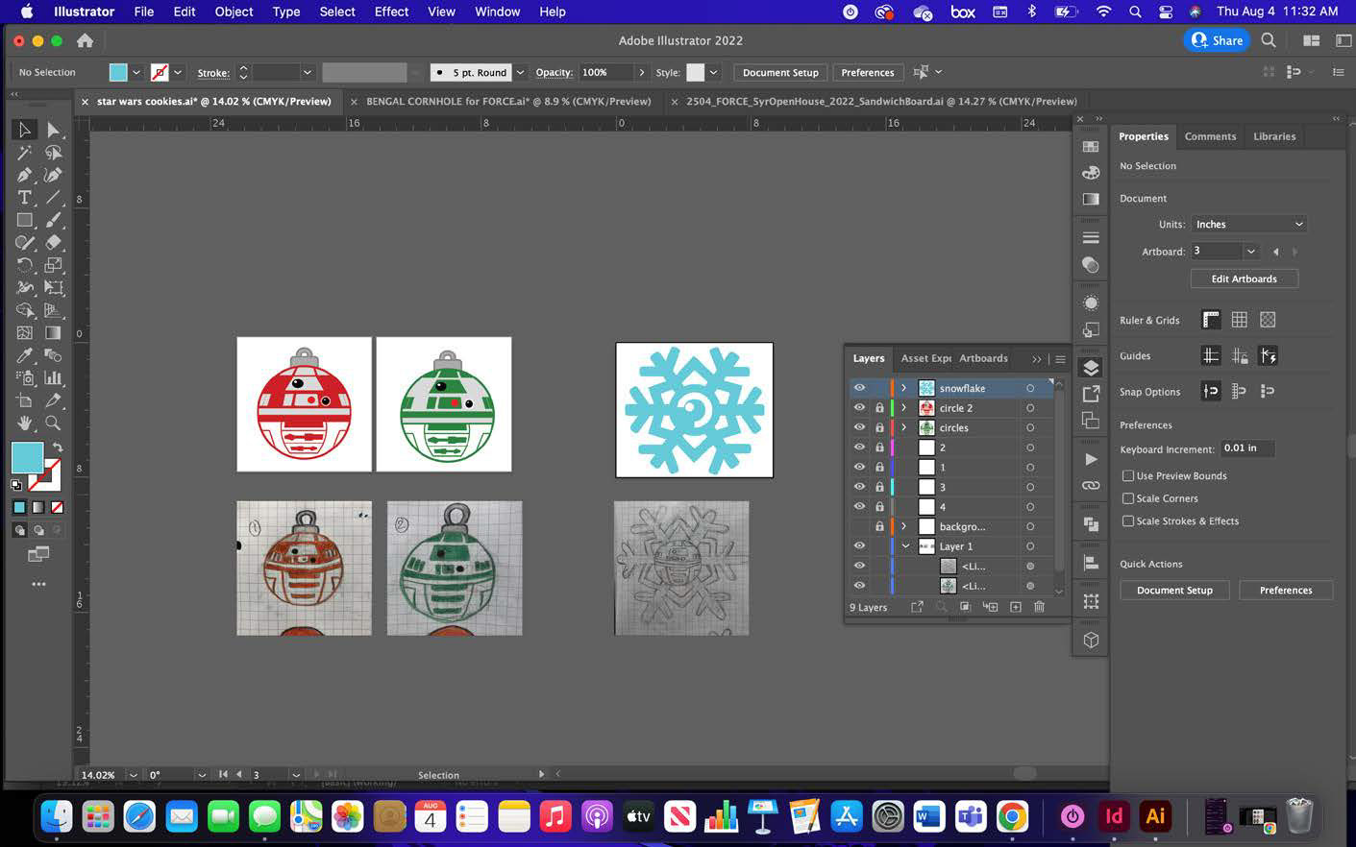Screen dimensions: 1356x847
Task: Switch to the Libraries panel tab
Action: [x=1274, y=136]
